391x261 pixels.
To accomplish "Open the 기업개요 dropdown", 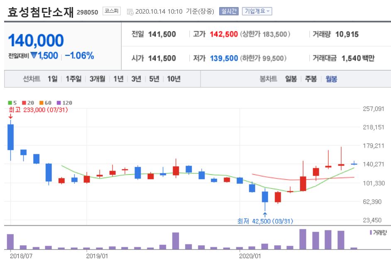I will coord(257,11).
